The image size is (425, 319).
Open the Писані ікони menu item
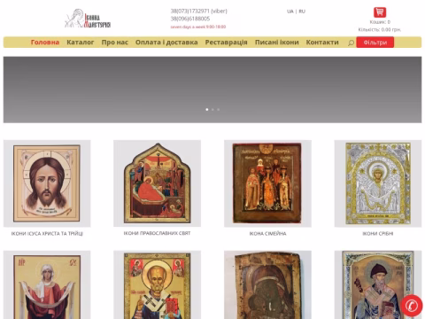click(277, 43)
